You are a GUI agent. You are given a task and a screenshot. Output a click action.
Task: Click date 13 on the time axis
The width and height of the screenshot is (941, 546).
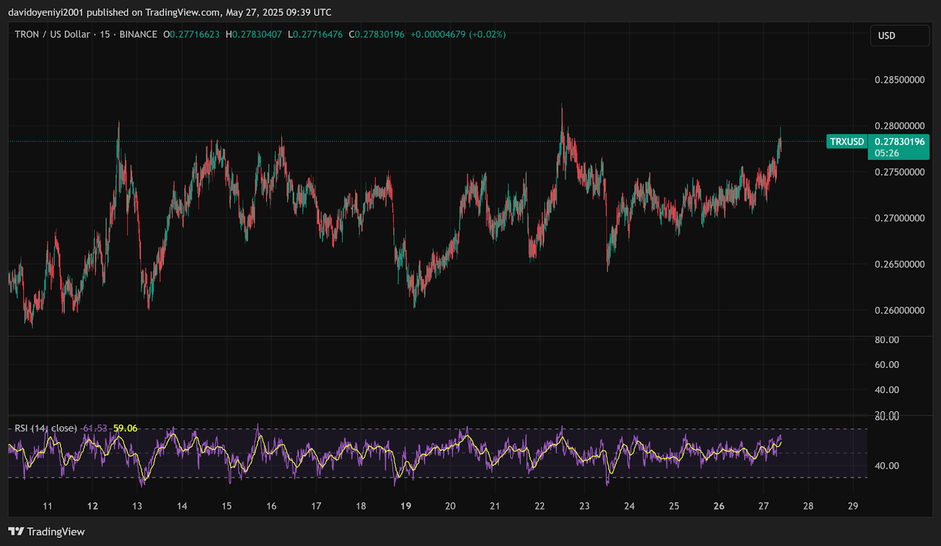pos(137,506)
